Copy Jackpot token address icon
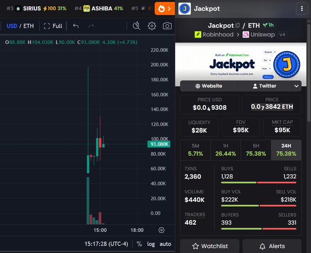 pyautogui.click(x=237, y=26)
